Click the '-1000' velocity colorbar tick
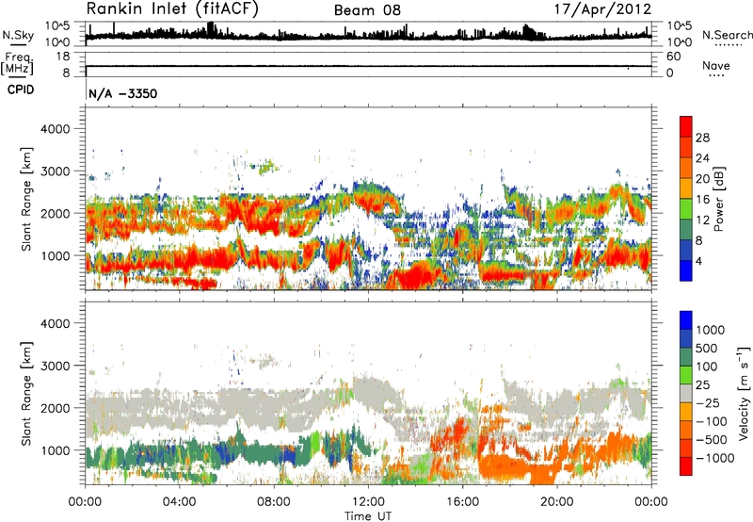Image resolution: width=753 pixels, height=522 pixels. tap(714, 458)
